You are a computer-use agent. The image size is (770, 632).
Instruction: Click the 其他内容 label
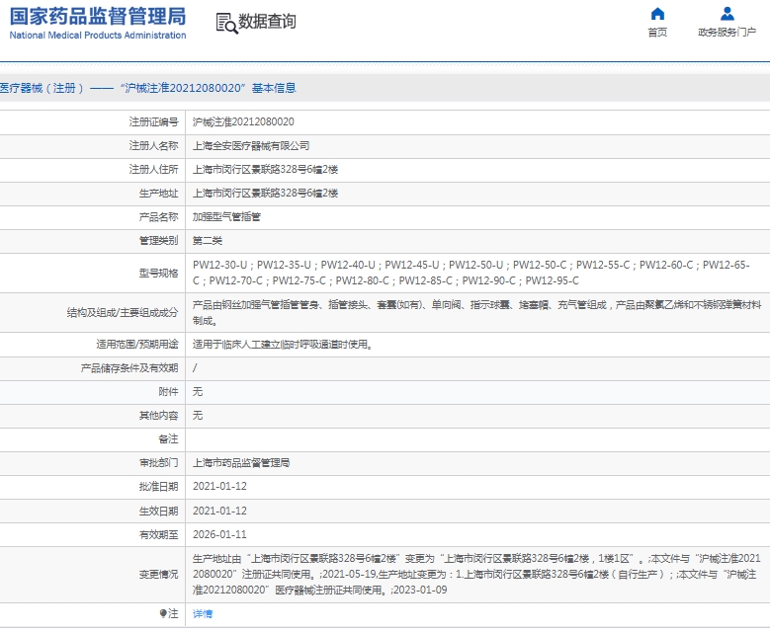coord(158,416)
